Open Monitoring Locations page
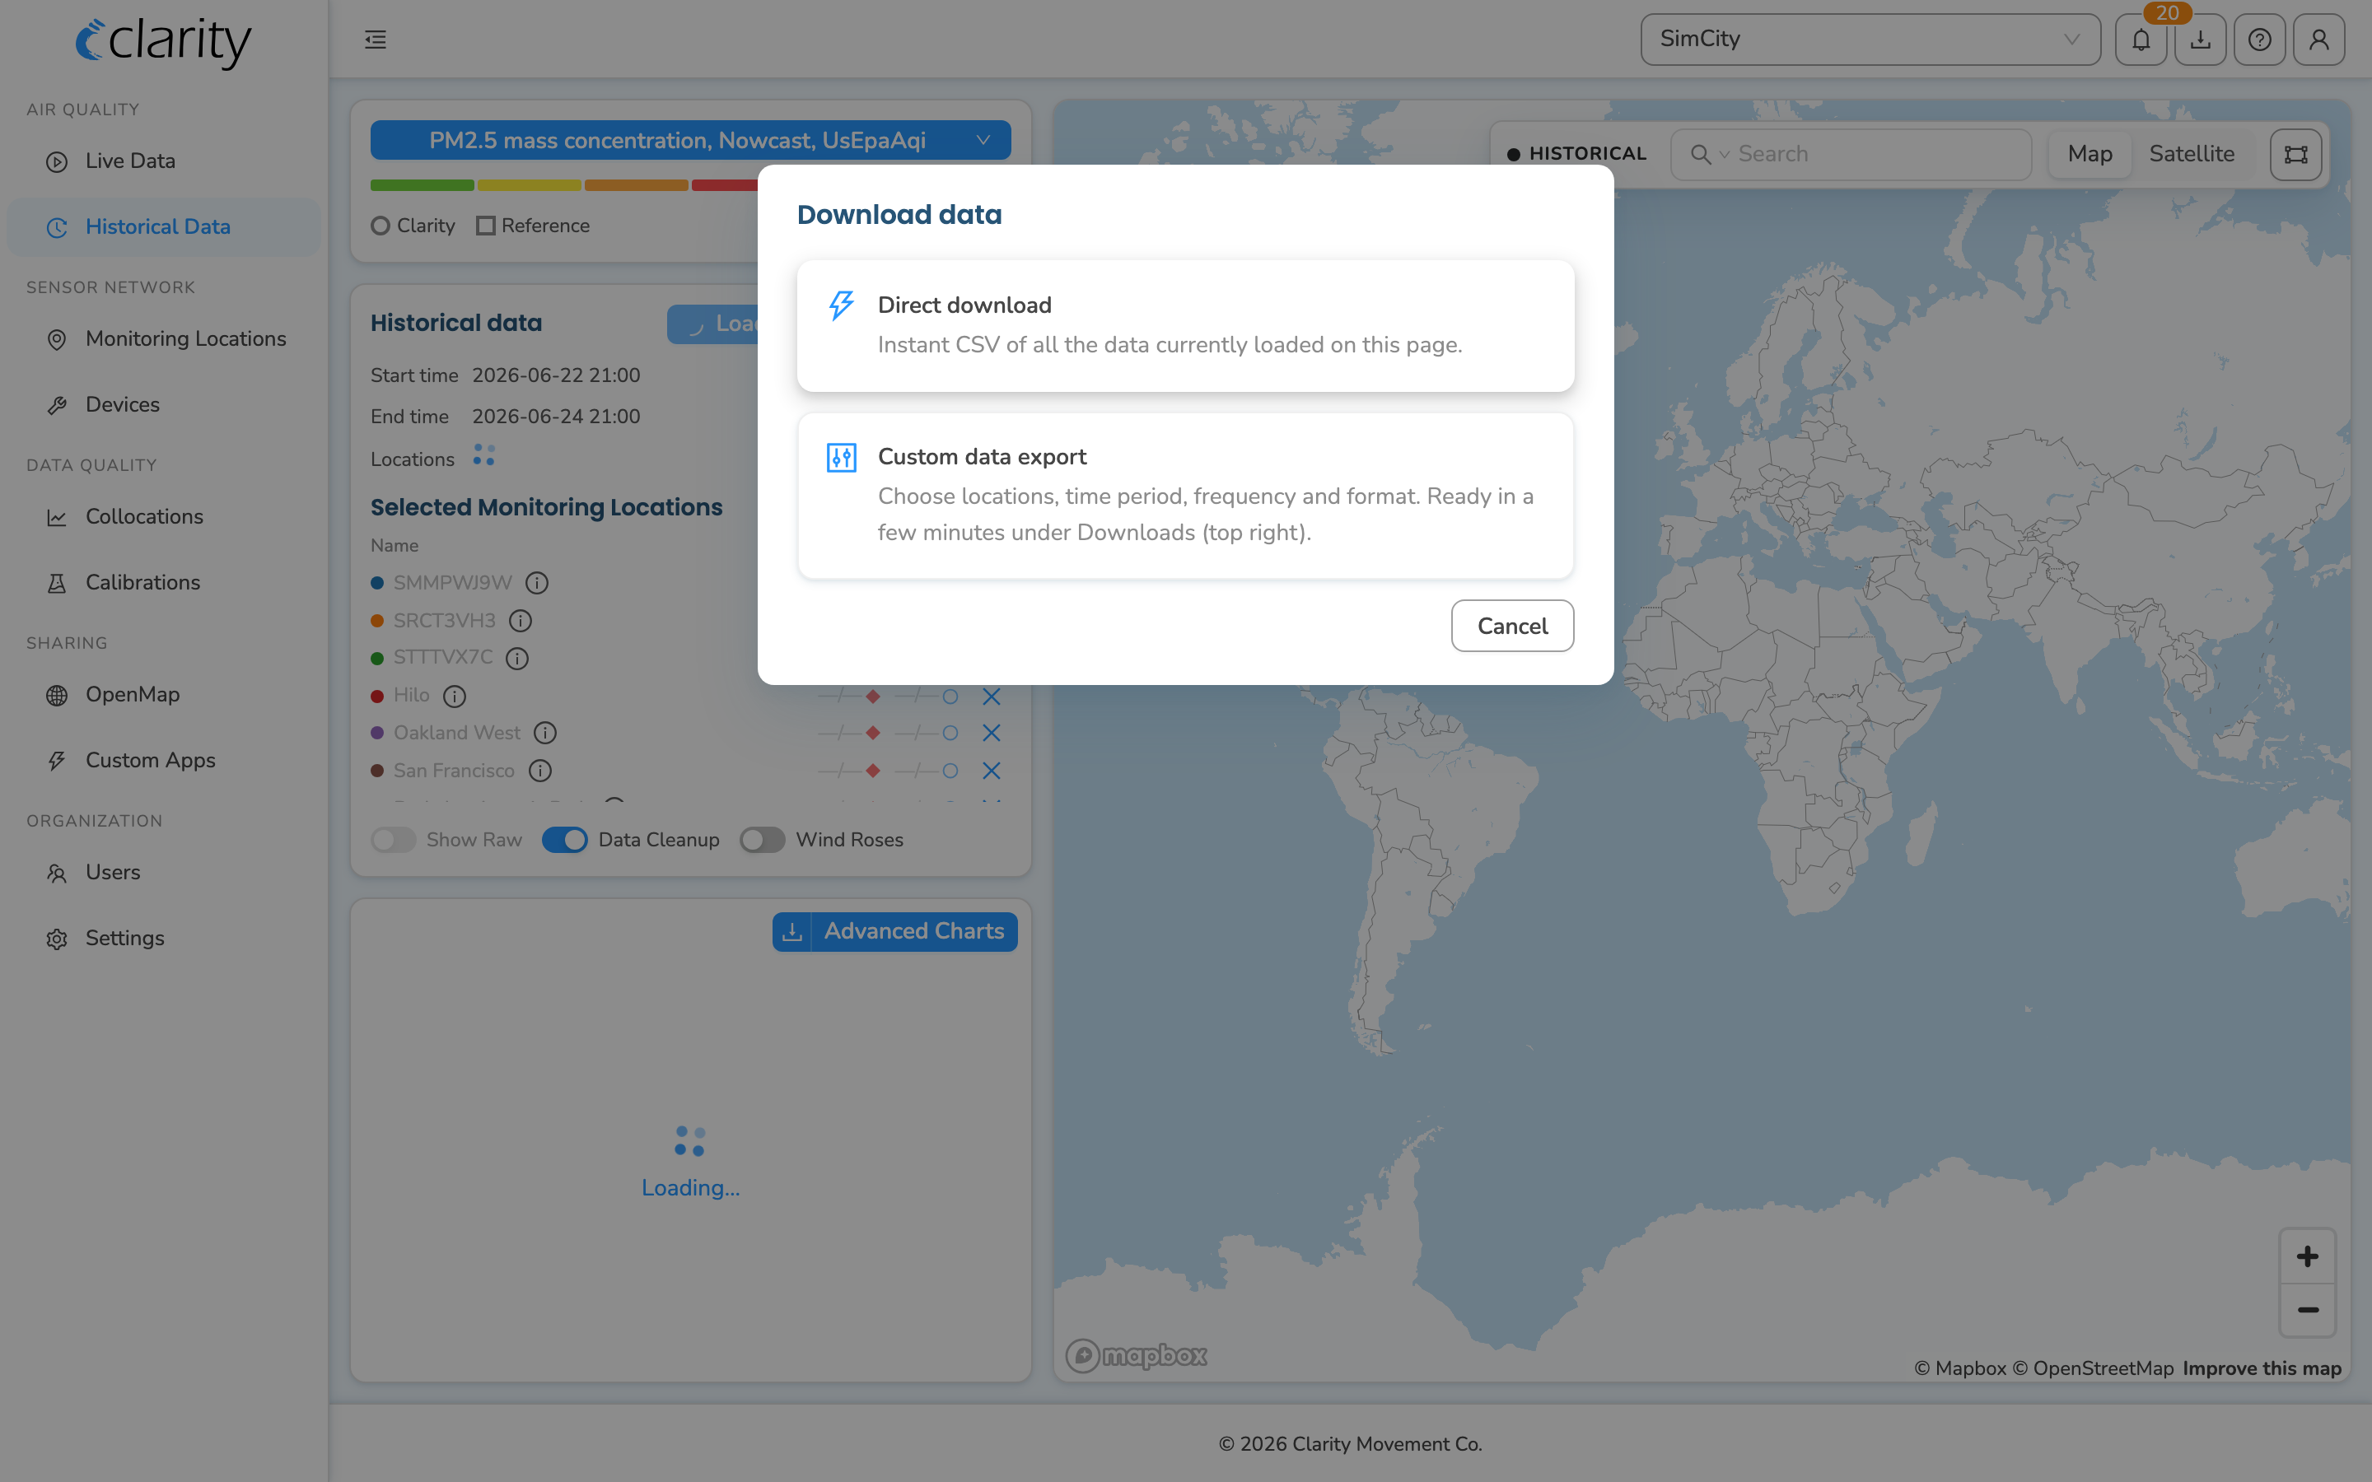 point(164,338)
